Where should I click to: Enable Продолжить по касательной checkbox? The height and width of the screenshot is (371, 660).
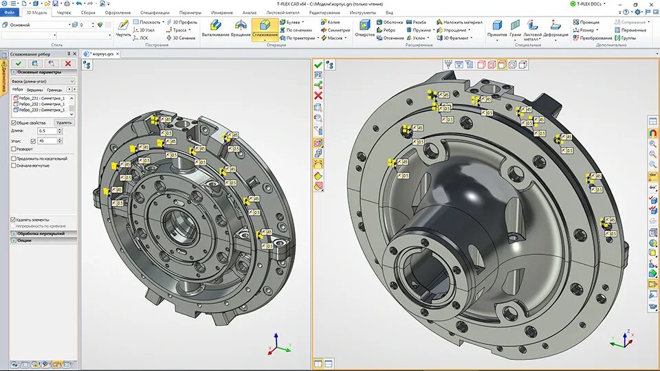coord(14,159)
